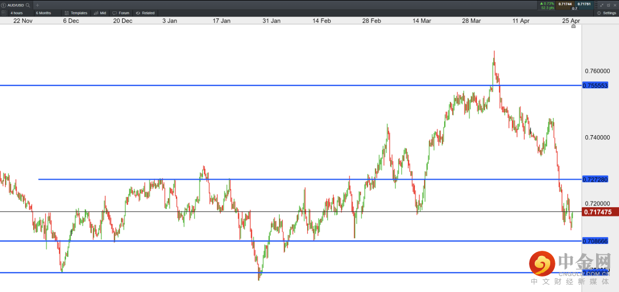619x292 pixels.
Task: Select the 0.755553 horizontal line label
Action: pos(595,85)
